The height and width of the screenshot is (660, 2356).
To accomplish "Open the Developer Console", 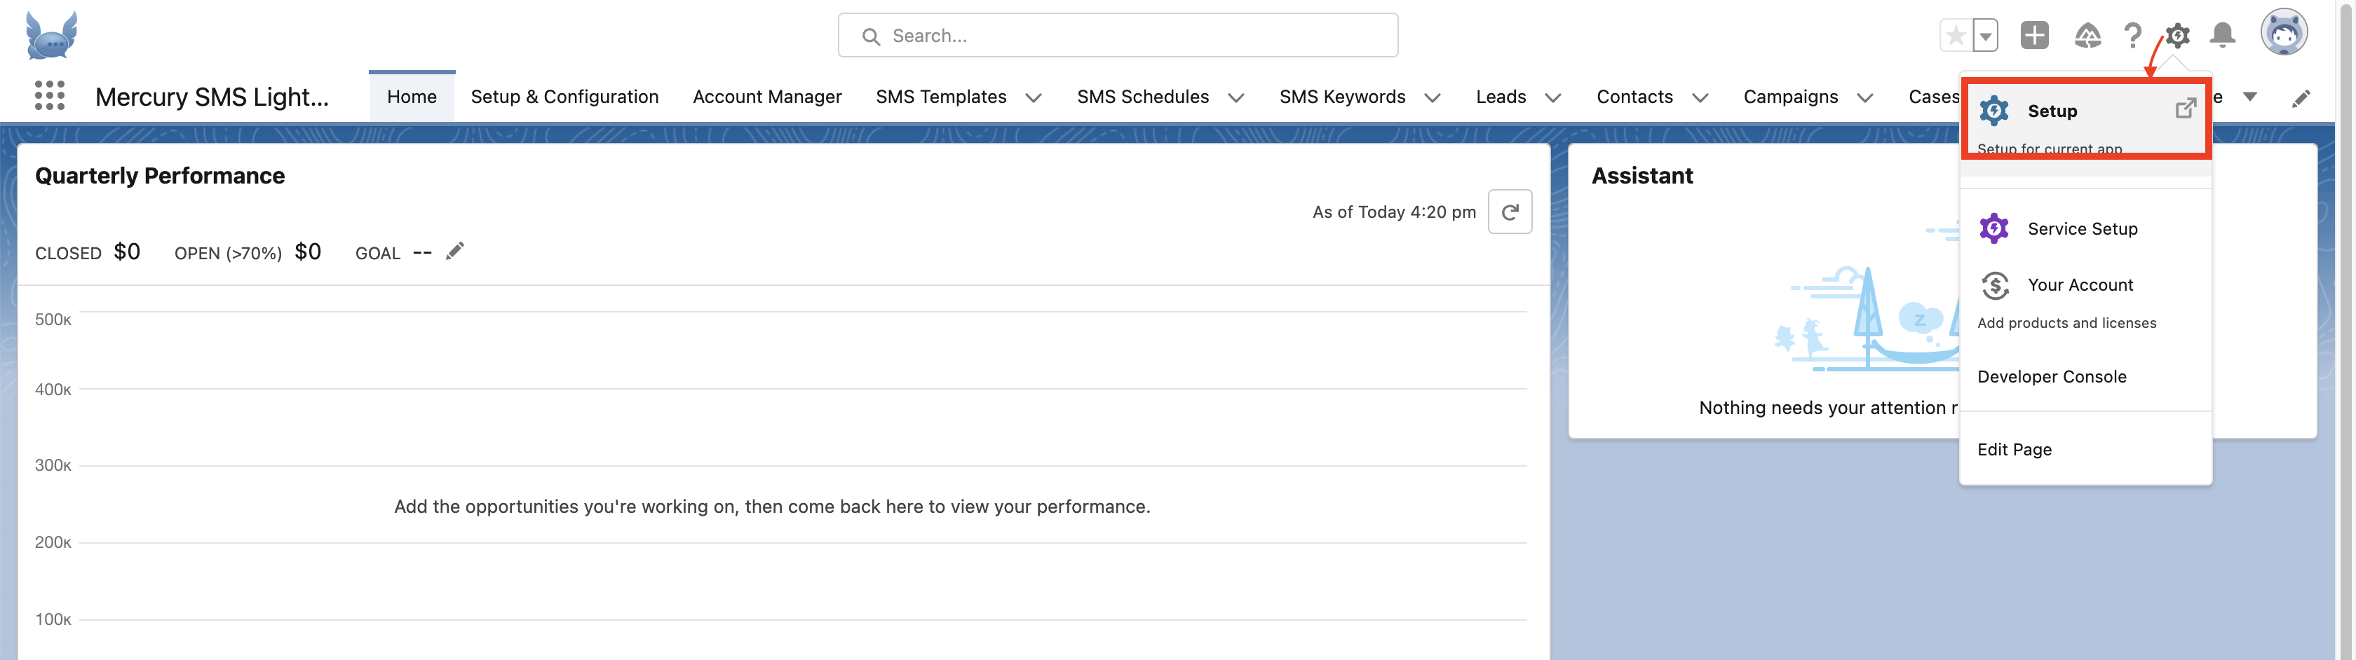I will tap(2052, 377).
